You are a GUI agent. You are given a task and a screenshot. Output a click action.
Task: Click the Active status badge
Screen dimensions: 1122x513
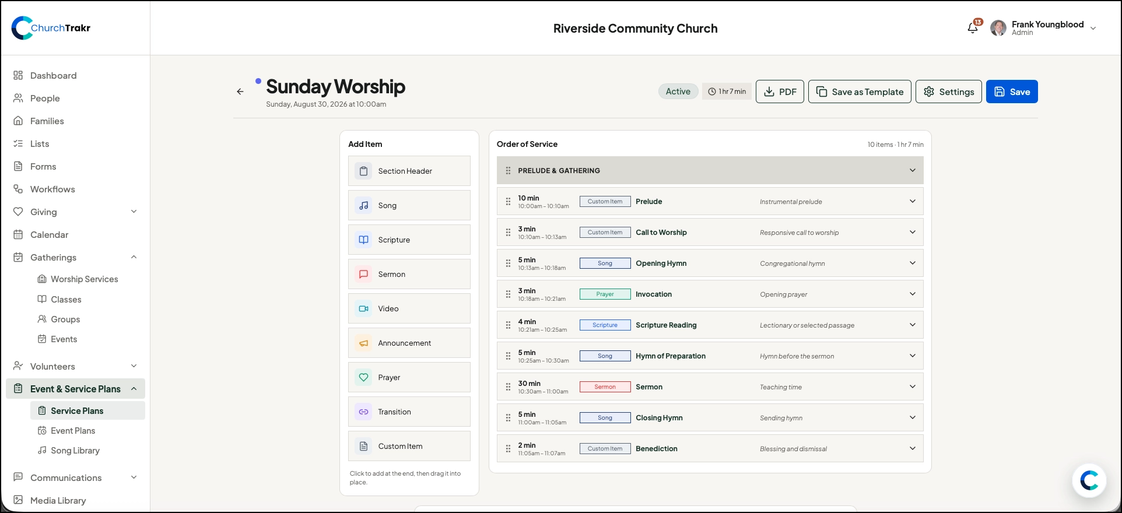(x=678, y=92)
